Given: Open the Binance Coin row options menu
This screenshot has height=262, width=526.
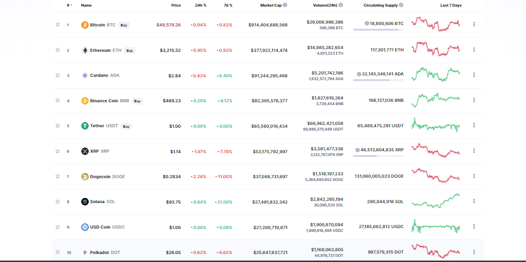Looking at the screenshot, I should pyautogui.click(x=474, y=100).
